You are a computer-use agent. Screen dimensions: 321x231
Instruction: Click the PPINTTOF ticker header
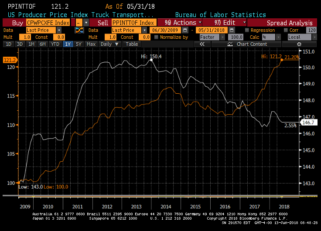point(21,7)
